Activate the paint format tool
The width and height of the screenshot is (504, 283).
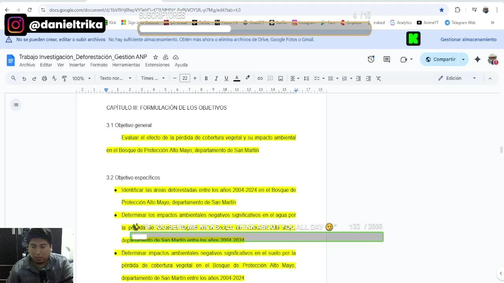coord(64,78)
